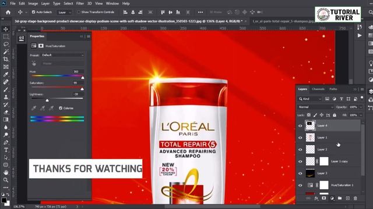Hide Layer 1 visibility eye
The width and height of the screenshot is (373, 209).
pyautogui.click(x=300, y=138)
